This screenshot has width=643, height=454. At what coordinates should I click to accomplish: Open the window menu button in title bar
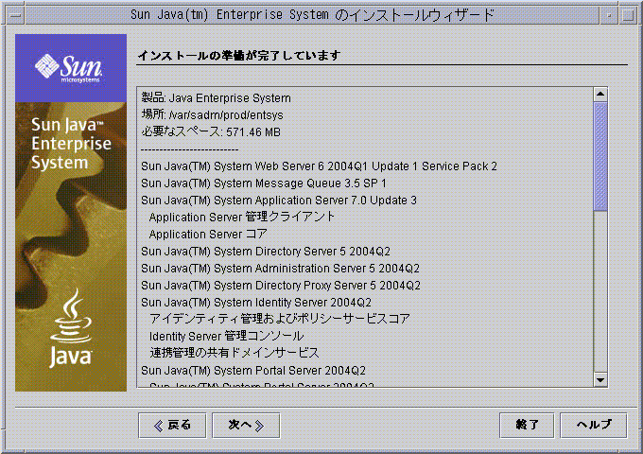click(x=16, y=15)
